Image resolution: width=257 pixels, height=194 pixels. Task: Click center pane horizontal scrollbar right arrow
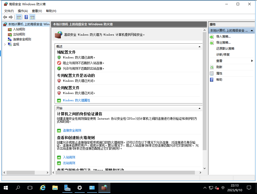point(200,172)
